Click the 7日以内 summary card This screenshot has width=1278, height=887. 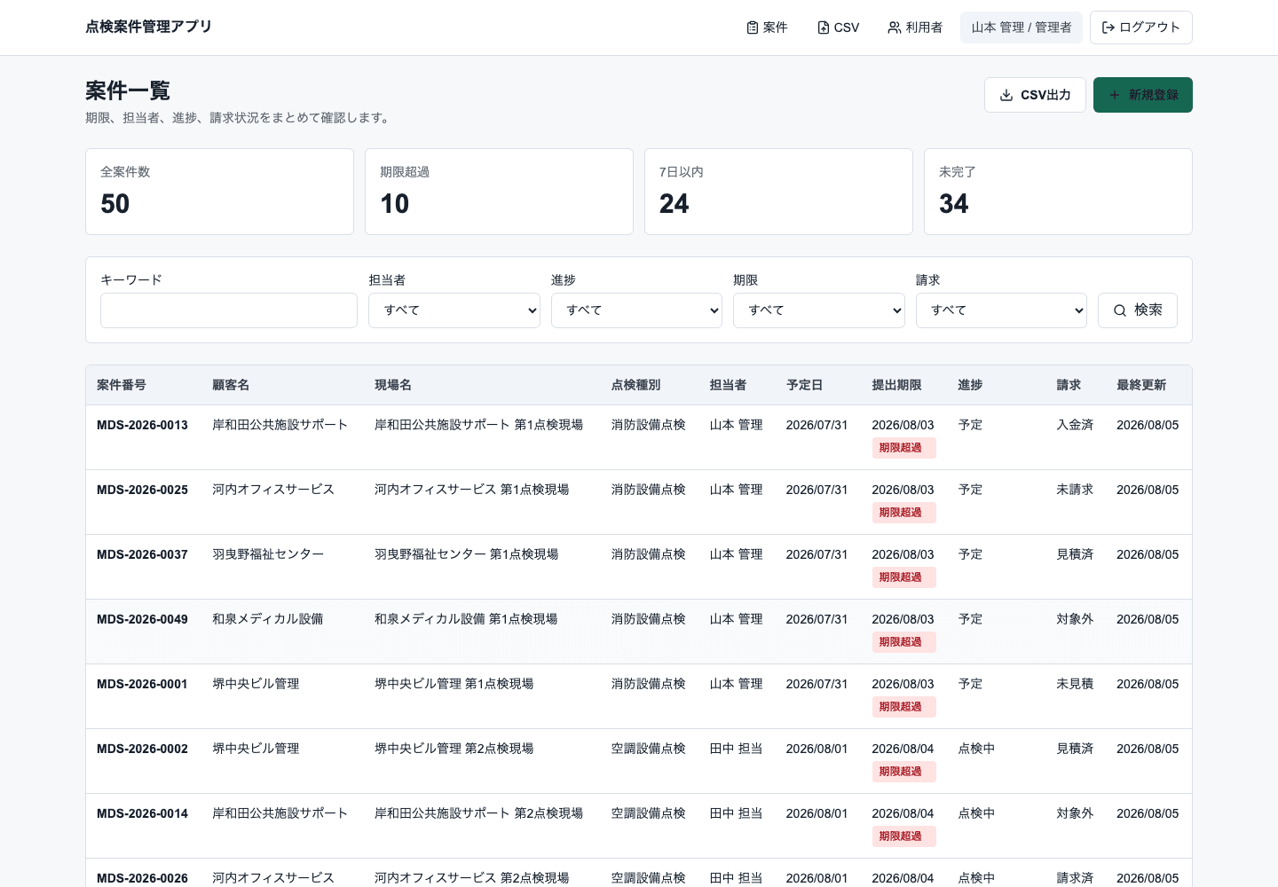point(778,192)
